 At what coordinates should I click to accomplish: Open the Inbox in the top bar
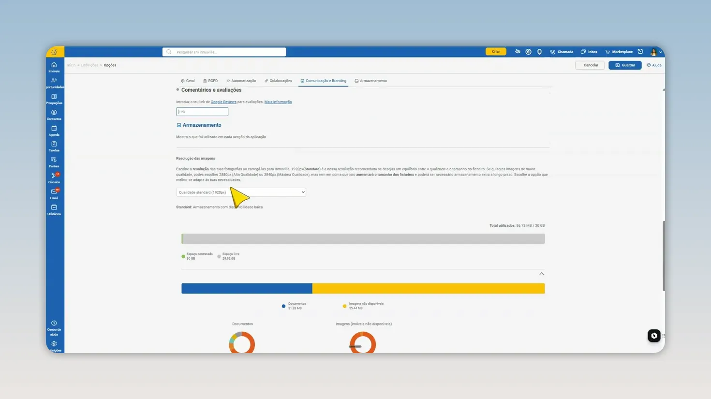click(x=589, y=52)
